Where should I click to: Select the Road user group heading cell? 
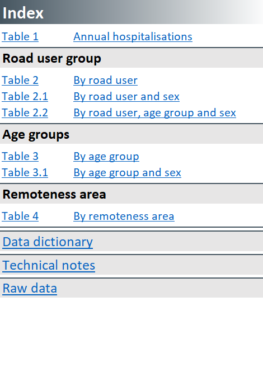click(131, 58)
